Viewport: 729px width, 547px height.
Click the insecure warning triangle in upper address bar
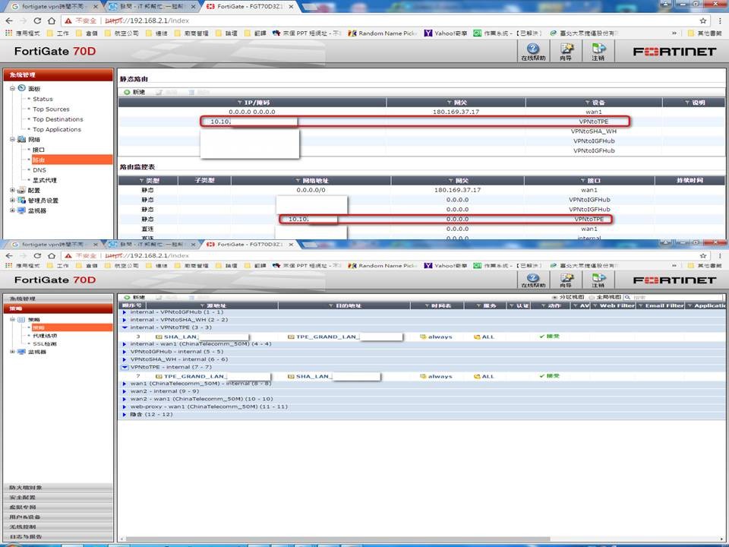68,21
